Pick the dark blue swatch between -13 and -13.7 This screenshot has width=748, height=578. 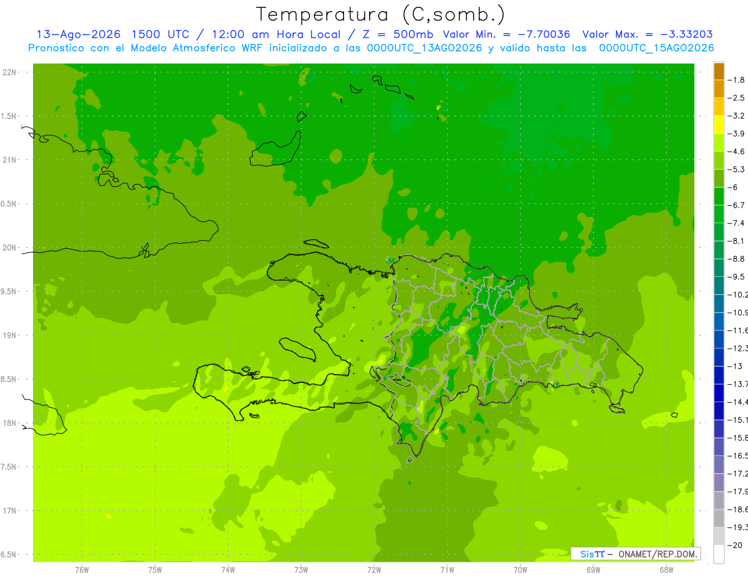(x=719, y=375)
